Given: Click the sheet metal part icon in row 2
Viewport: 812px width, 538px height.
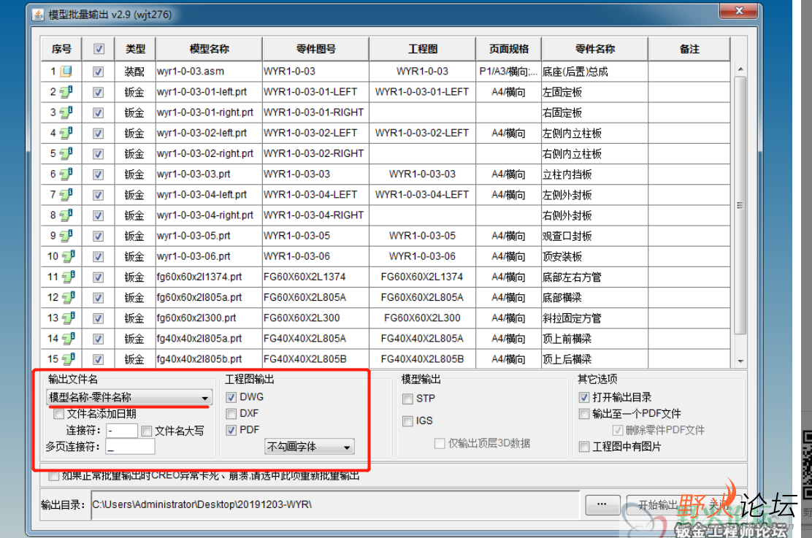Looking at the screenshot, I should pyautogui.click(x=66, y=92).
